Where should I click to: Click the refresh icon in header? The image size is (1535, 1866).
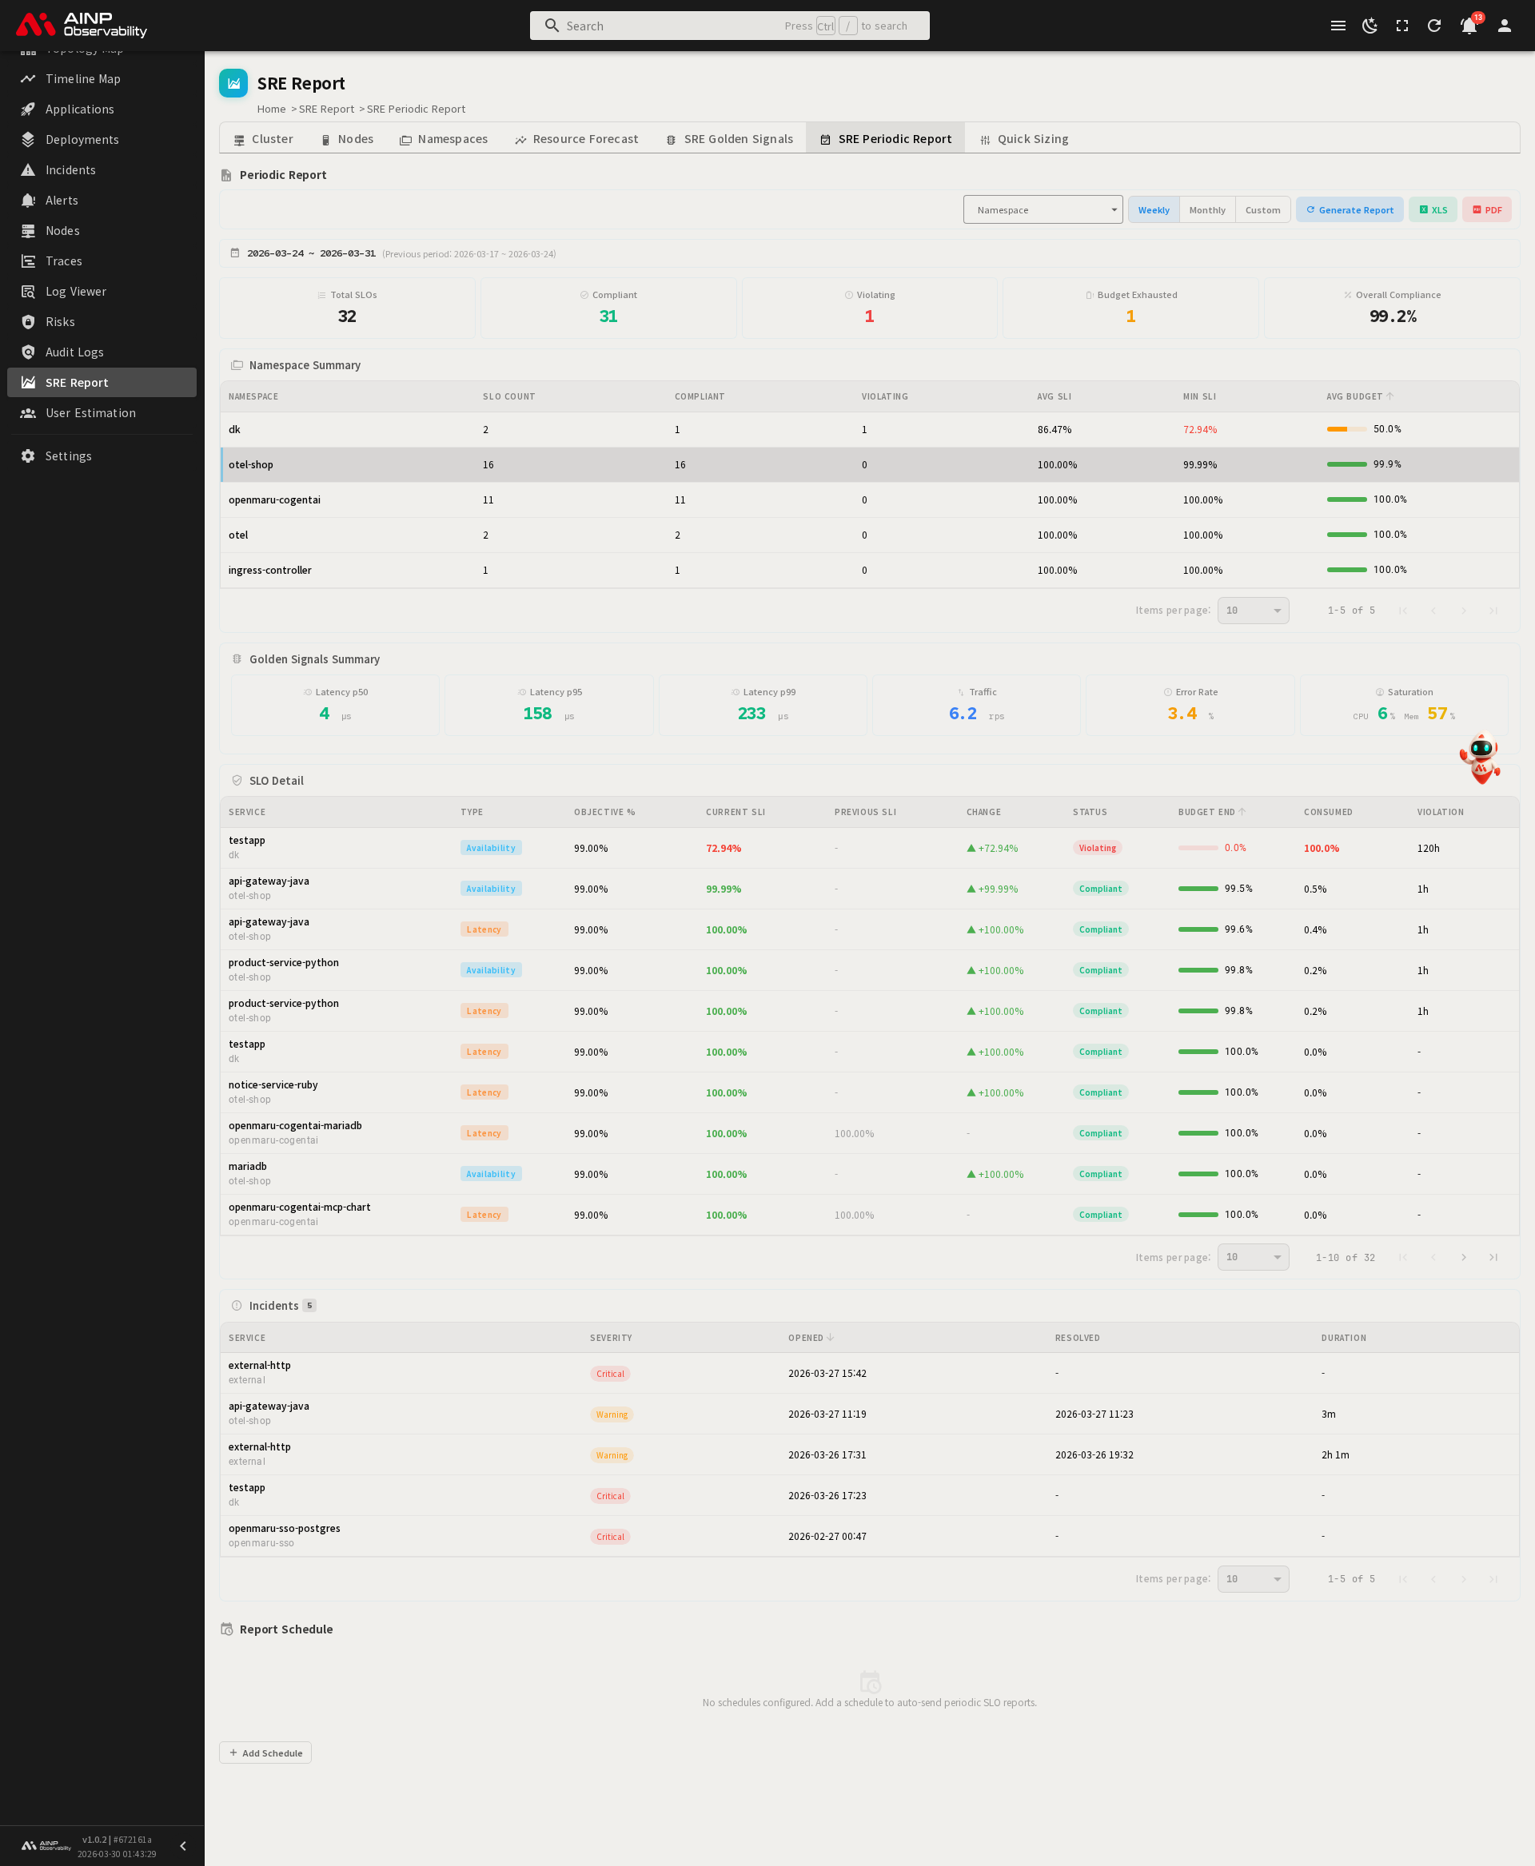[1434, 26]
